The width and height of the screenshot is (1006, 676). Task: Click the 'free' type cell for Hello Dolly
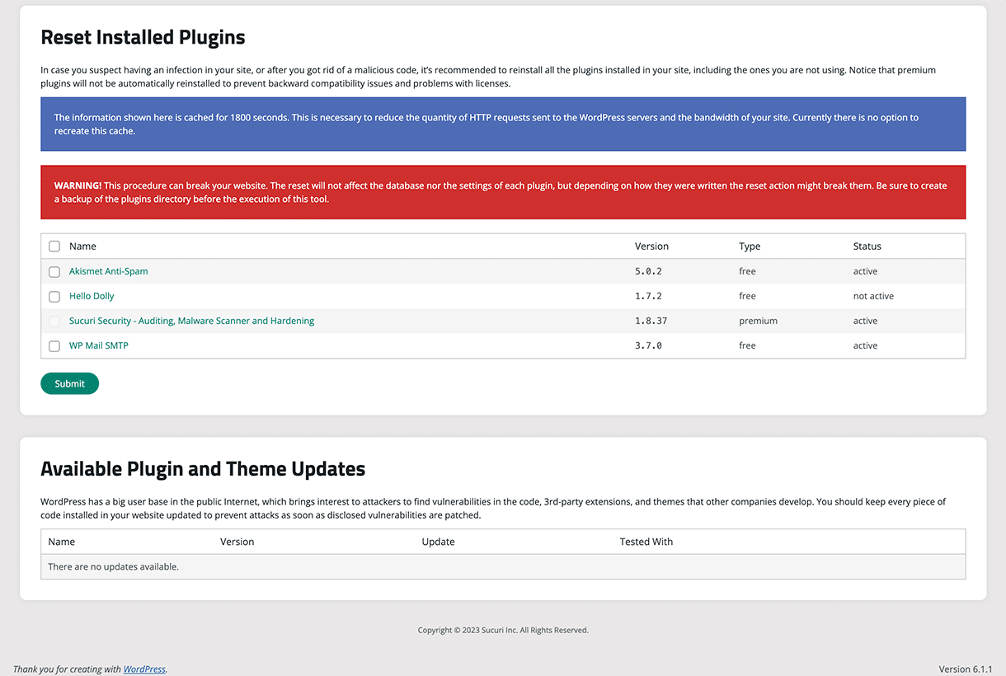[747, 296]
